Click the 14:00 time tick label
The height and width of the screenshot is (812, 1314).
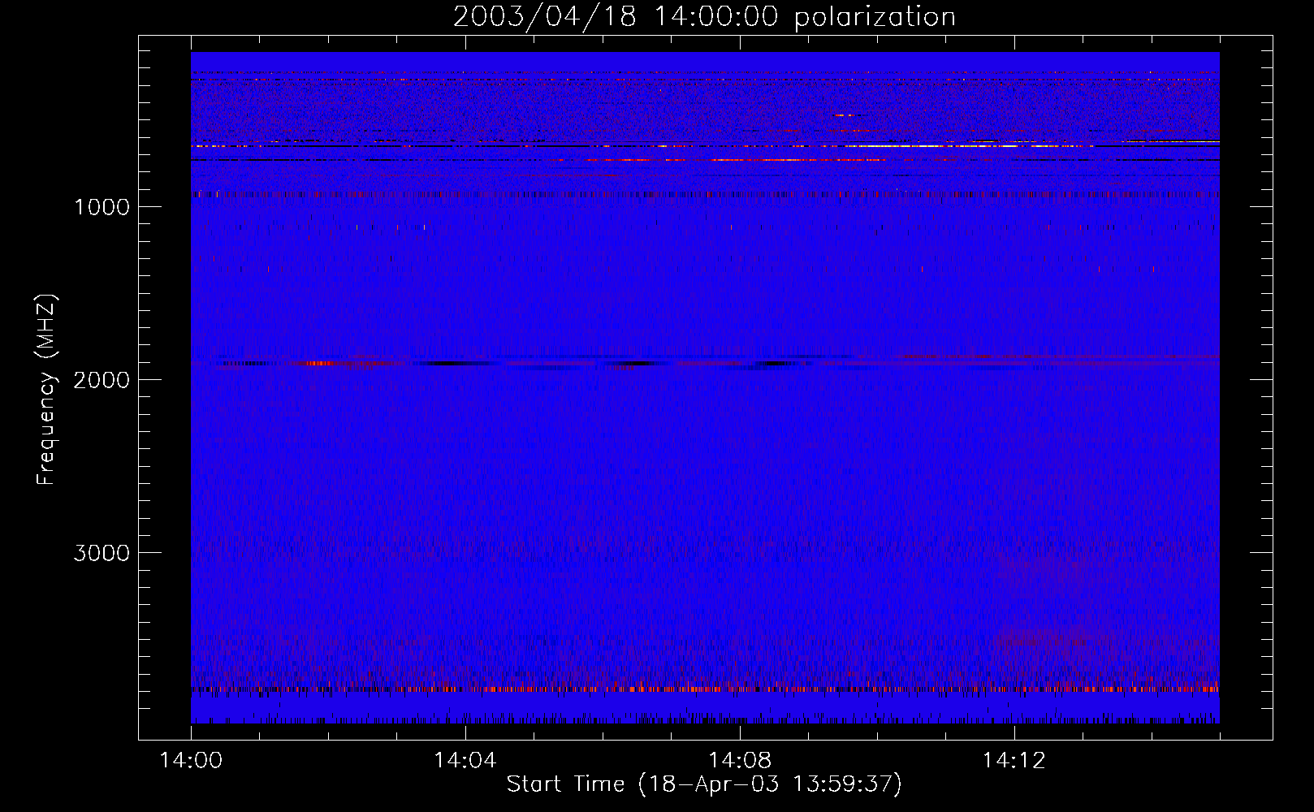click(191, 761)
